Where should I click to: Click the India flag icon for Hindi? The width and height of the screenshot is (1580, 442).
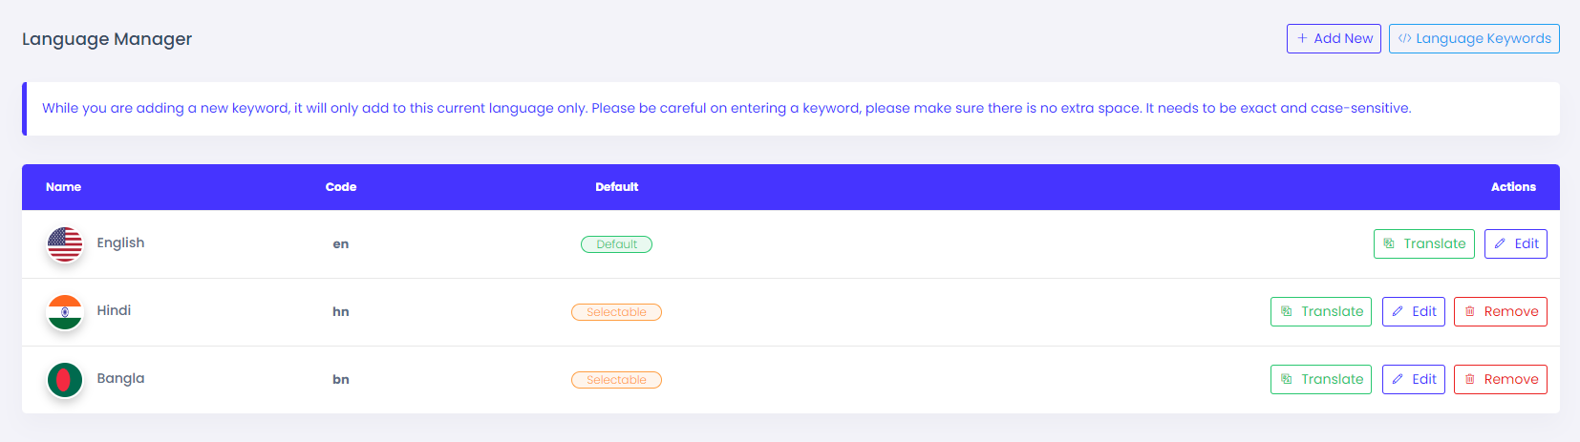click(65, 312)
